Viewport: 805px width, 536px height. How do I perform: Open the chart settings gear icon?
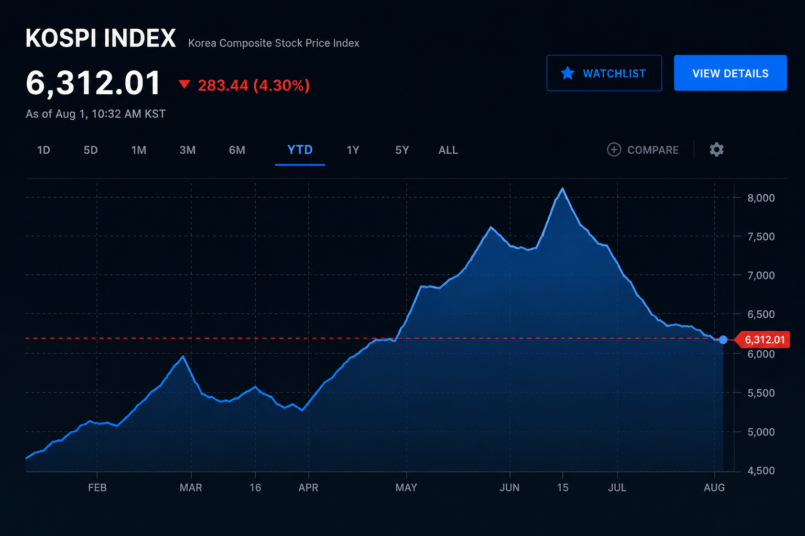click(716, 150)
